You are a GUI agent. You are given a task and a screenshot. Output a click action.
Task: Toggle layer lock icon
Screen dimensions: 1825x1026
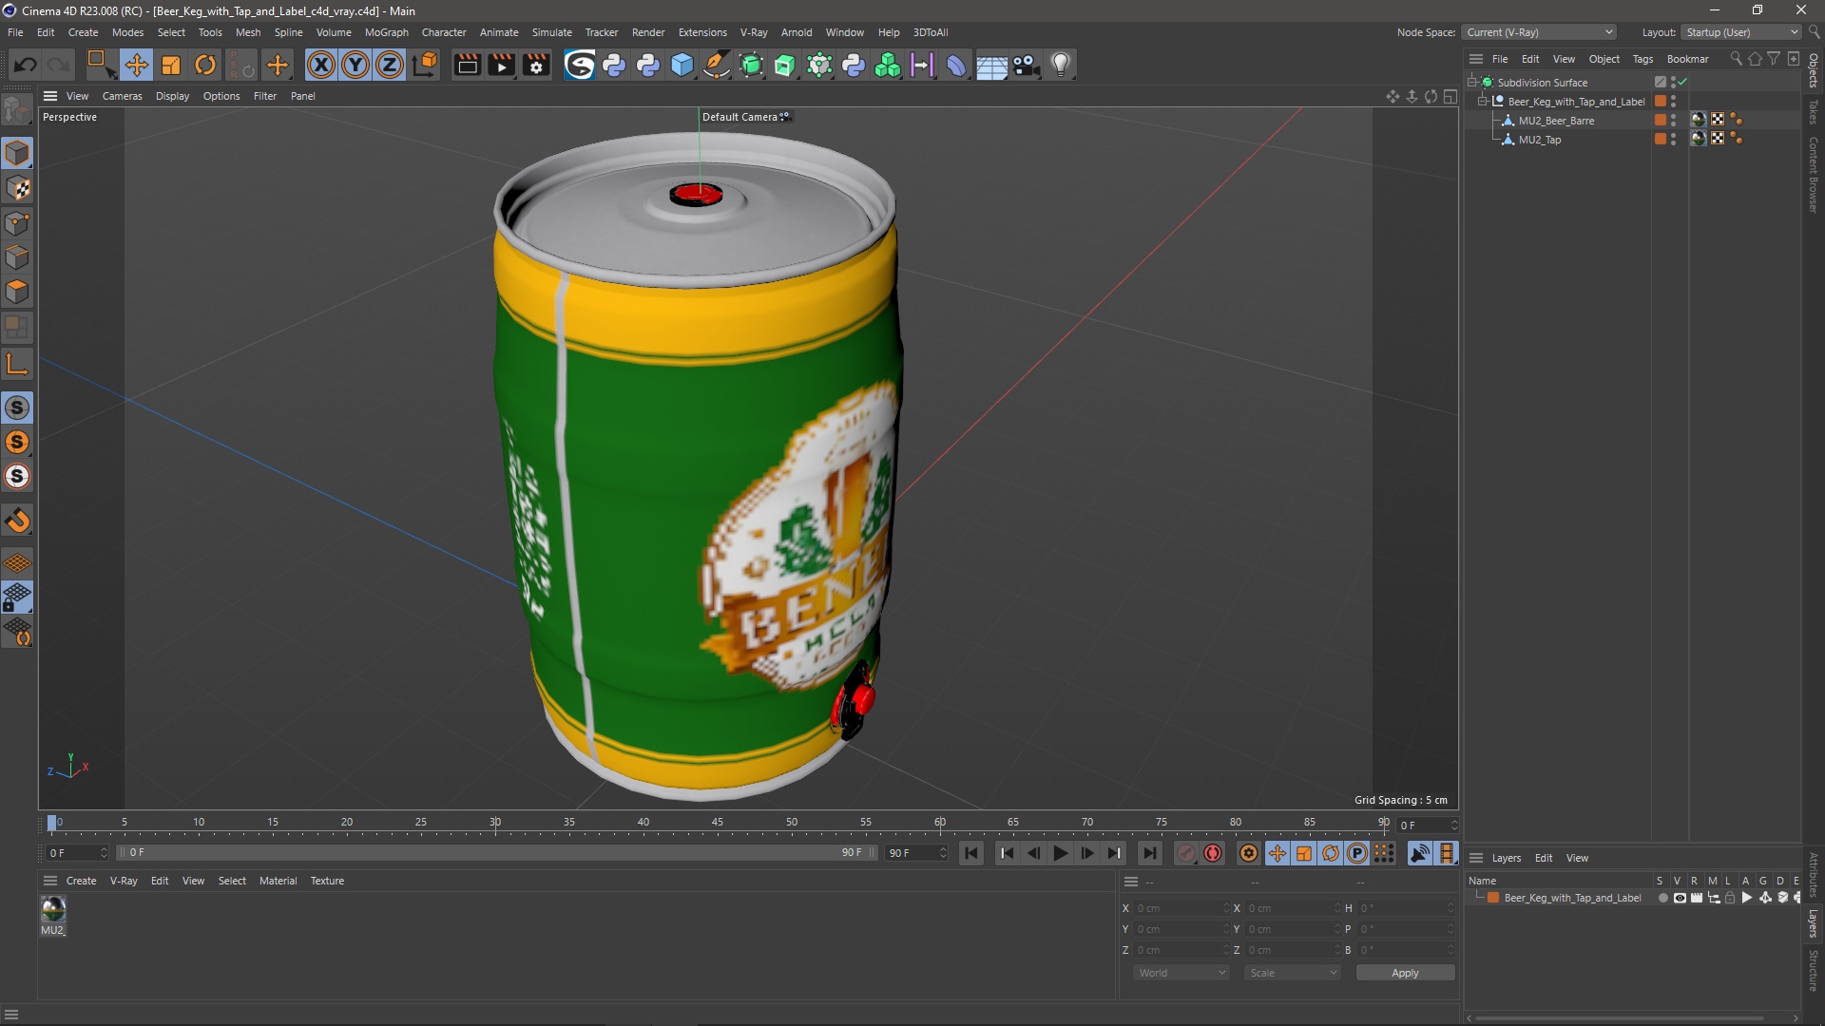[1730, 898]
